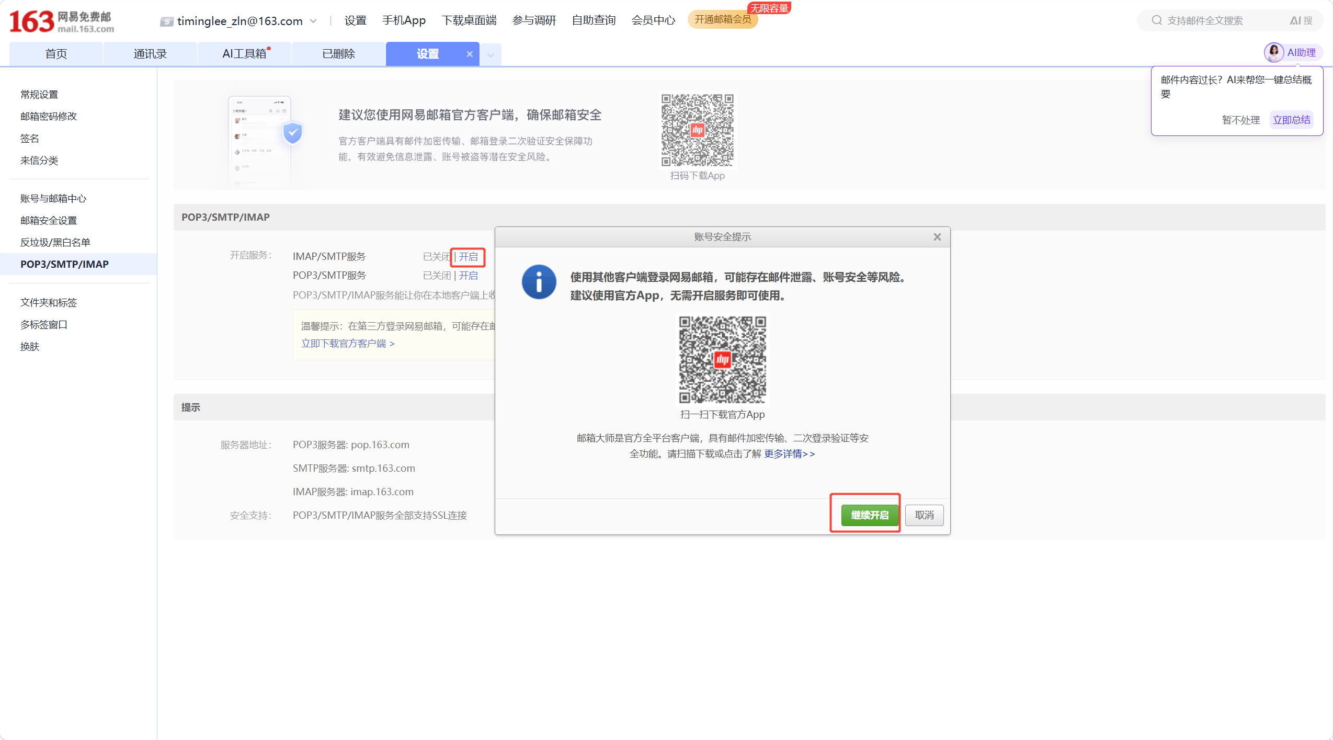Open 参与调研 link

point(534,20)
